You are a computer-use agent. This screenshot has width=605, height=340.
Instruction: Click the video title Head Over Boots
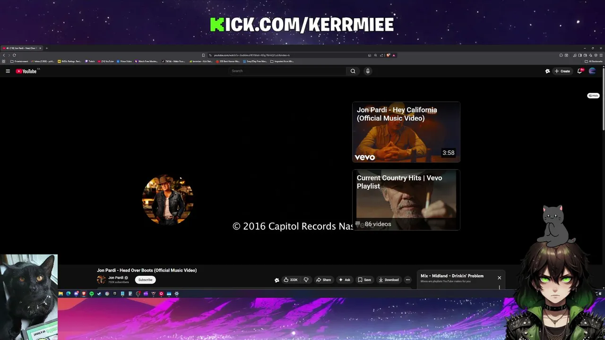[147, 270]
